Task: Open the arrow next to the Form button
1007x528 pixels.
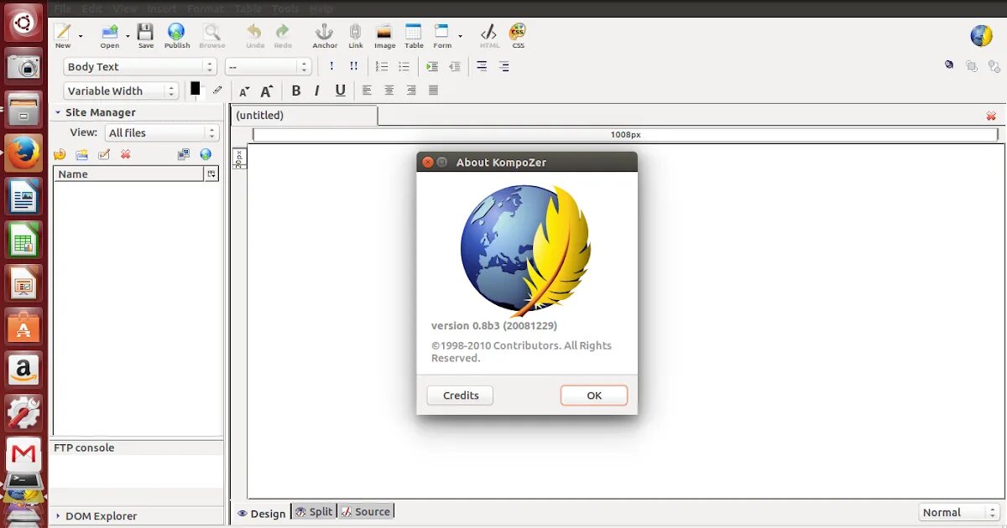Action: coord(460,36)
